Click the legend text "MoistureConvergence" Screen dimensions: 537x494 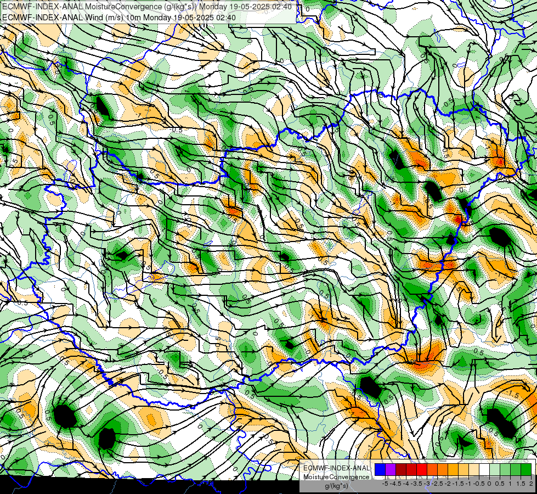tap(336, 477)
